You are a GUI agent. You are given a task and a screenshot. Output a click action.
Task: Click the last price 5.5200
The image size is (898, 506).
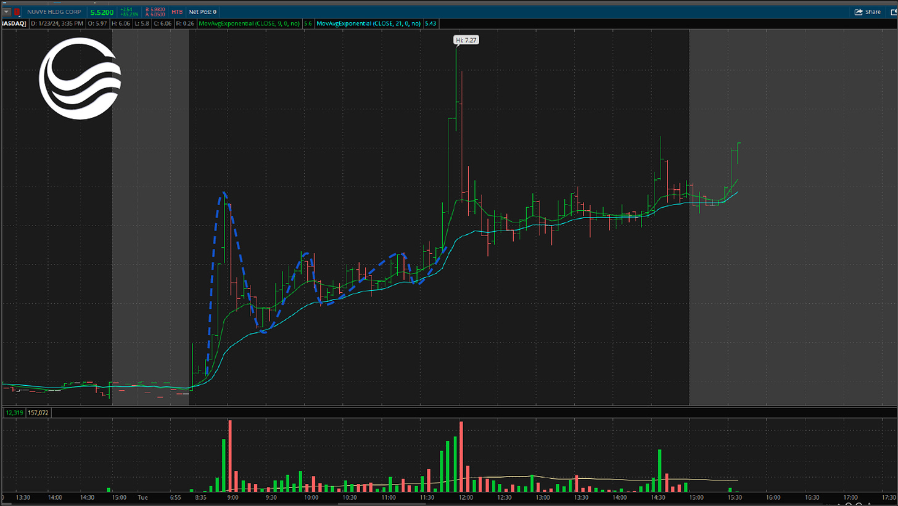tap(101, 12)
